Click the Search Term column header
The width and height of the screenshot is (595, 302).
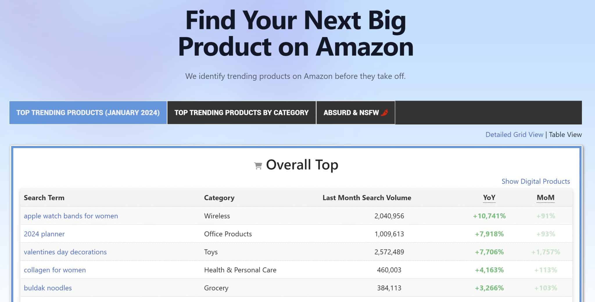pos(44,198)
